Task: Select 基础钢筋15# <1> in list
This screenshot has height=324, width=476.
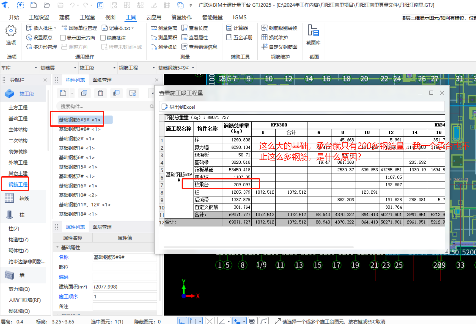Action: coord(78,167)
